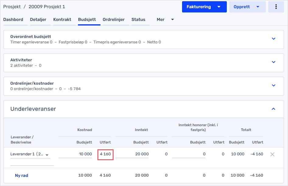
Task: Open the Opprett dropdown arrow
Action: 258,7
